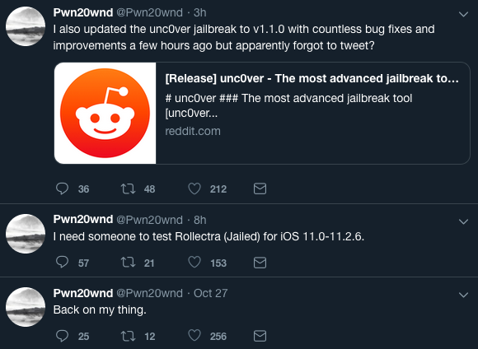Open the chevron menu on Oct 27 tweet
The width and height of the screenshot is (478, 349).
pyautogui.click(x=463, y=295)
